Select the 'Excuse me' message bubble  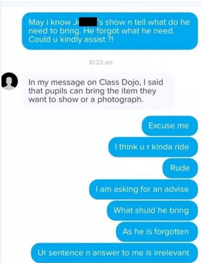pyautogui.click(x=170, y=126)
